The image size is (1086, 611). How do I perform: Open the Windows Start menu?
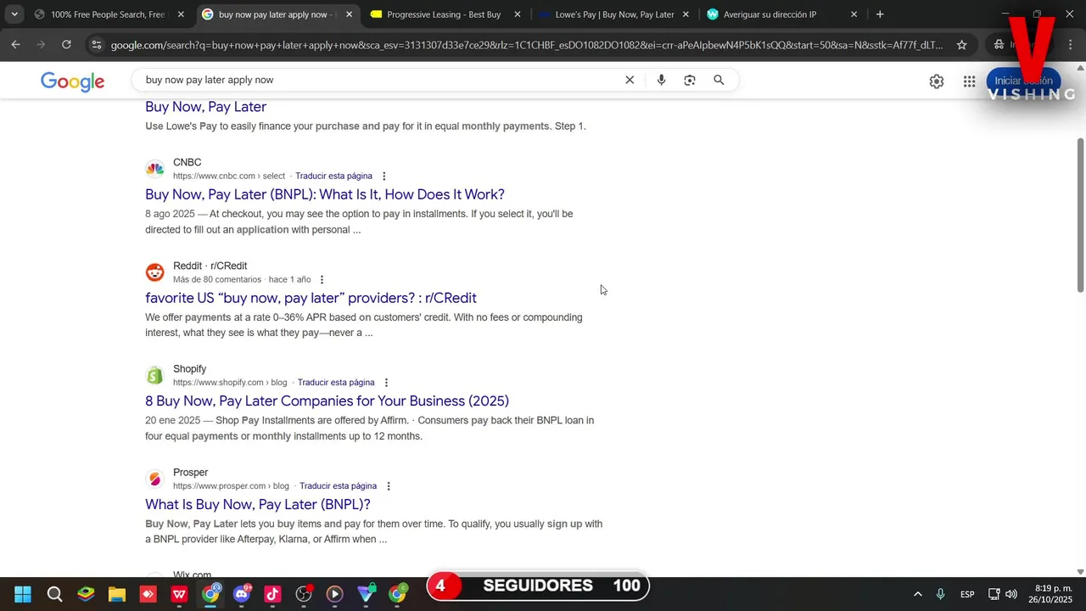[x=23, y=594]
